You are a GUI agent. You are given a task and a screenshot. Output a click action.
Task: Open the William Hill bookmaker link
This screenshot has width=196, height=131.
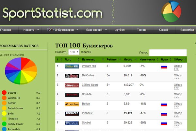click(89, 66)
